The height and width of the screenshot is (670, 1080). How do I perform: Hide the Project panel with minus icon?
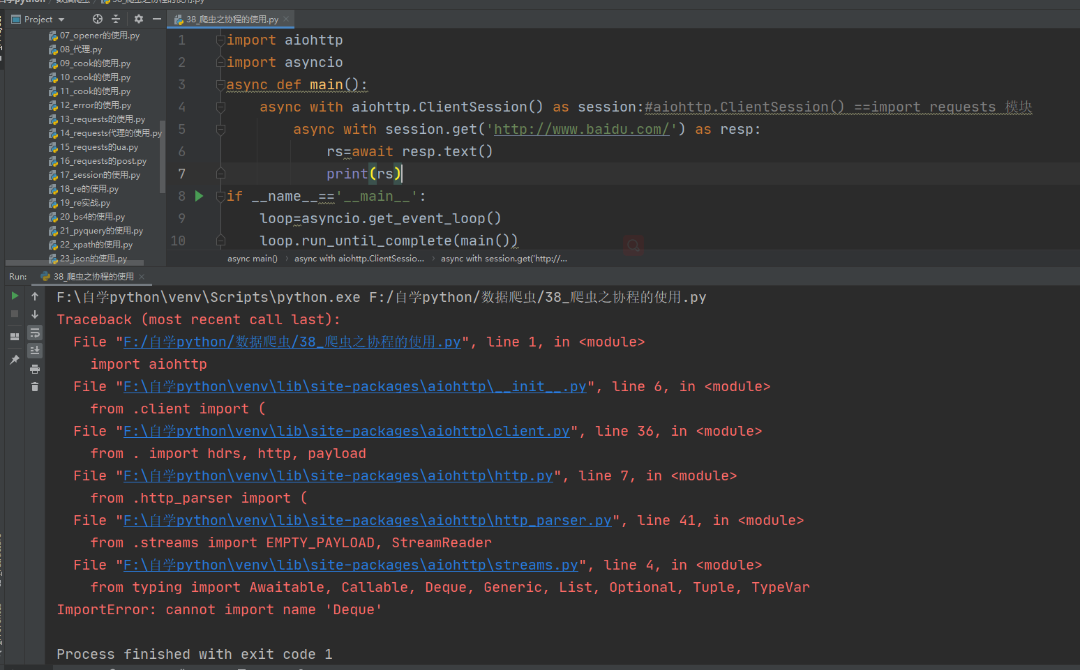coord(157,20)
